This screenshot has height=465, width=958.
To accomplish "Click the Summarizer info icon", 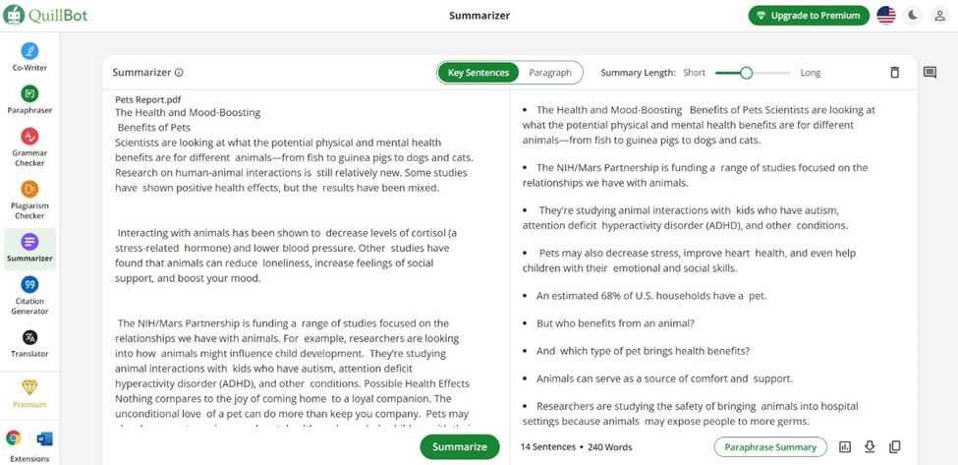I will coord(179,73).
